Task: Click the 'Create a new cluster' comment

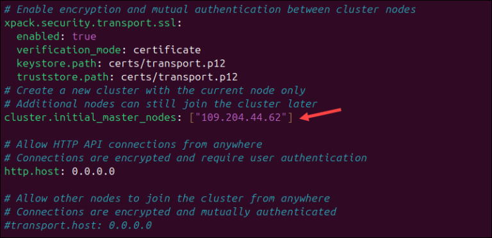Action: click(x=154, y=91)
